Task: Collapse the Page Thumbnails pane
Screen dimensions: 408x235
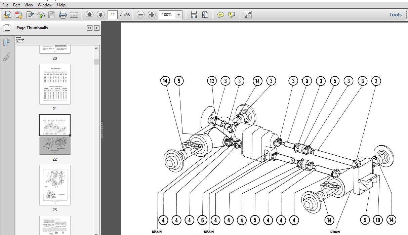Action: tap(89, 28)
